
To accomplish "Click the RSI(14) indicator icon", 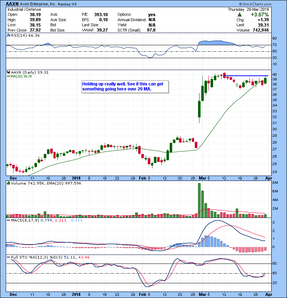I will point(8,35).
